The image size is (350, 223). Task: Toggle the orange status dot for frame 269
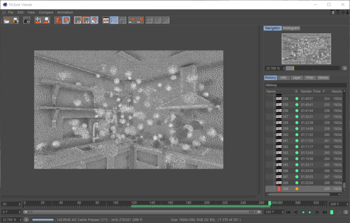pyautogui.click(x=297, y=189)
